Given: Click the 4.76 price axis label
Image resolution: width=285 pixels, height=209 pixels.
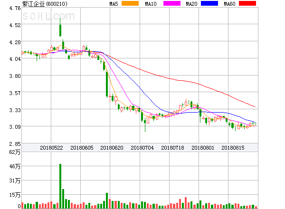Looking at the screenshot, I should pyautogui.click(x=15, y=8).
